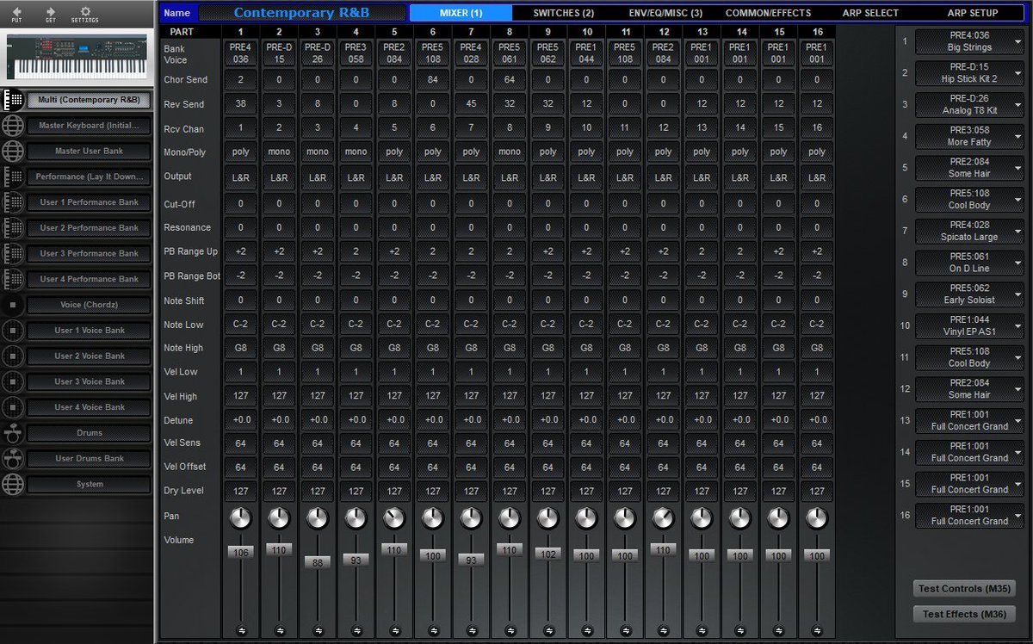Image resolution: width=1033 pixels, height=644 pixels.
Task: Switch to the SWITCHES (2) tab
Action: click(563, 13)
